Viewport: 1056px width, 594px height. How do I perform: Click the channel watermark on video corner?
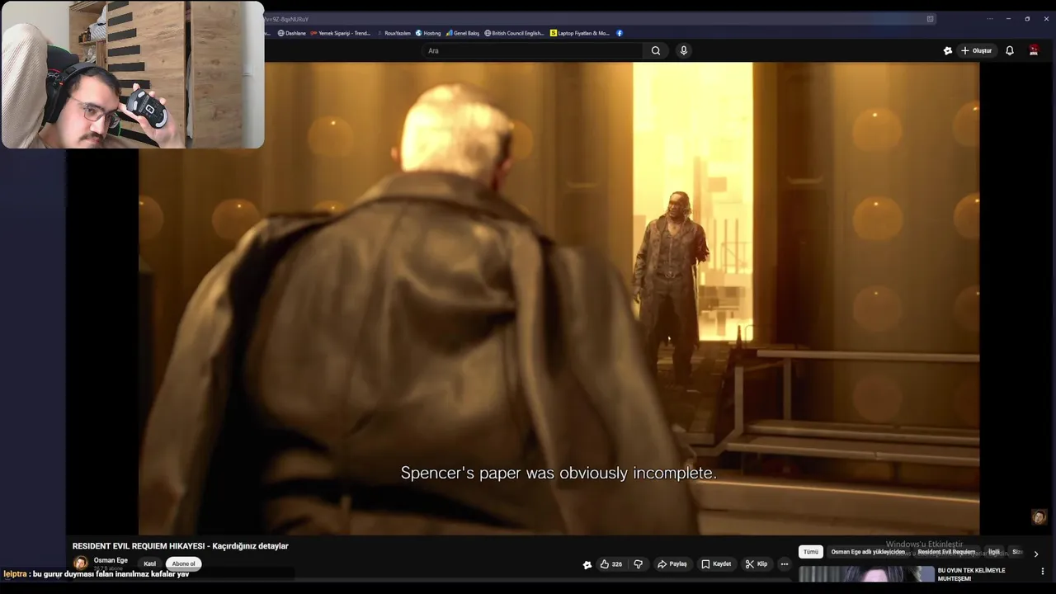(x=1039, y=517)
